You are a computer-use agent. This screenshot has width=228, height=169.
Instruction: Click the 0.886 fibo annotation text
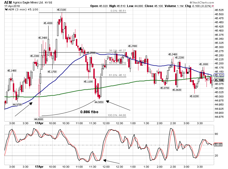pyautogui.click(x=89, y=112)
